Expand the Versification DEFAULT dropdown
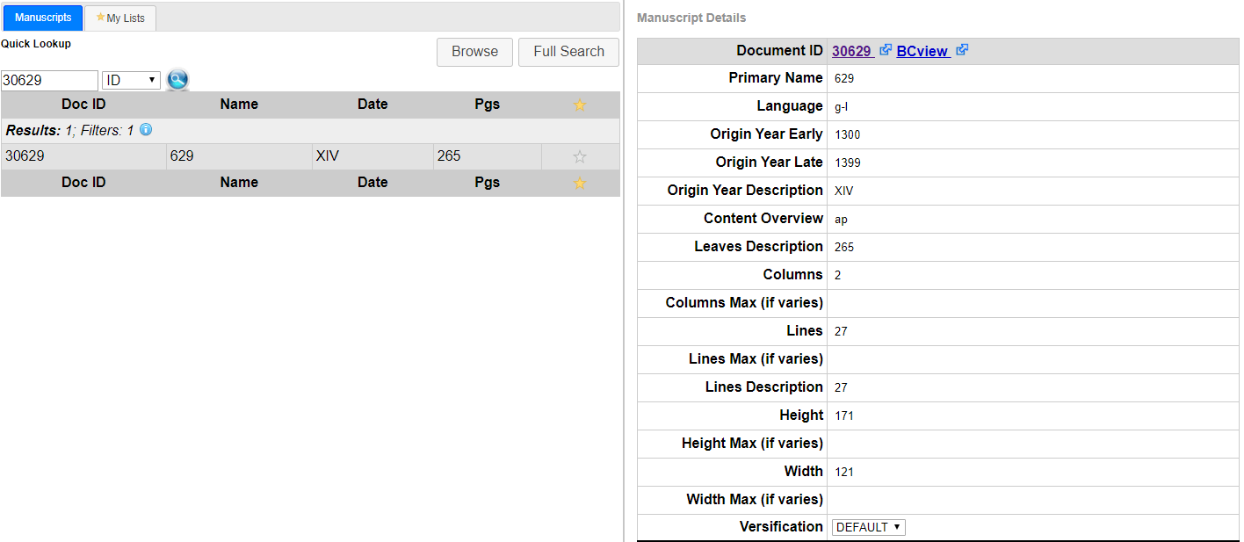Screen dimensions: 1244x542 868,527
